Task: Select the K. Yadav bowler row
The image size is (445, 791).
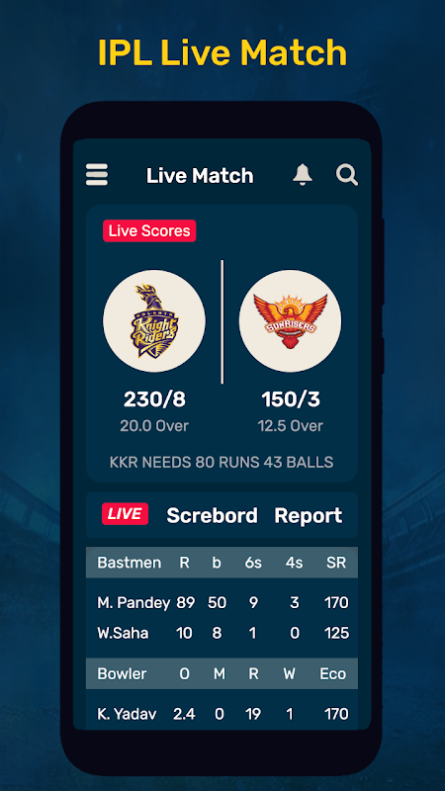Action: click(222, 714)
